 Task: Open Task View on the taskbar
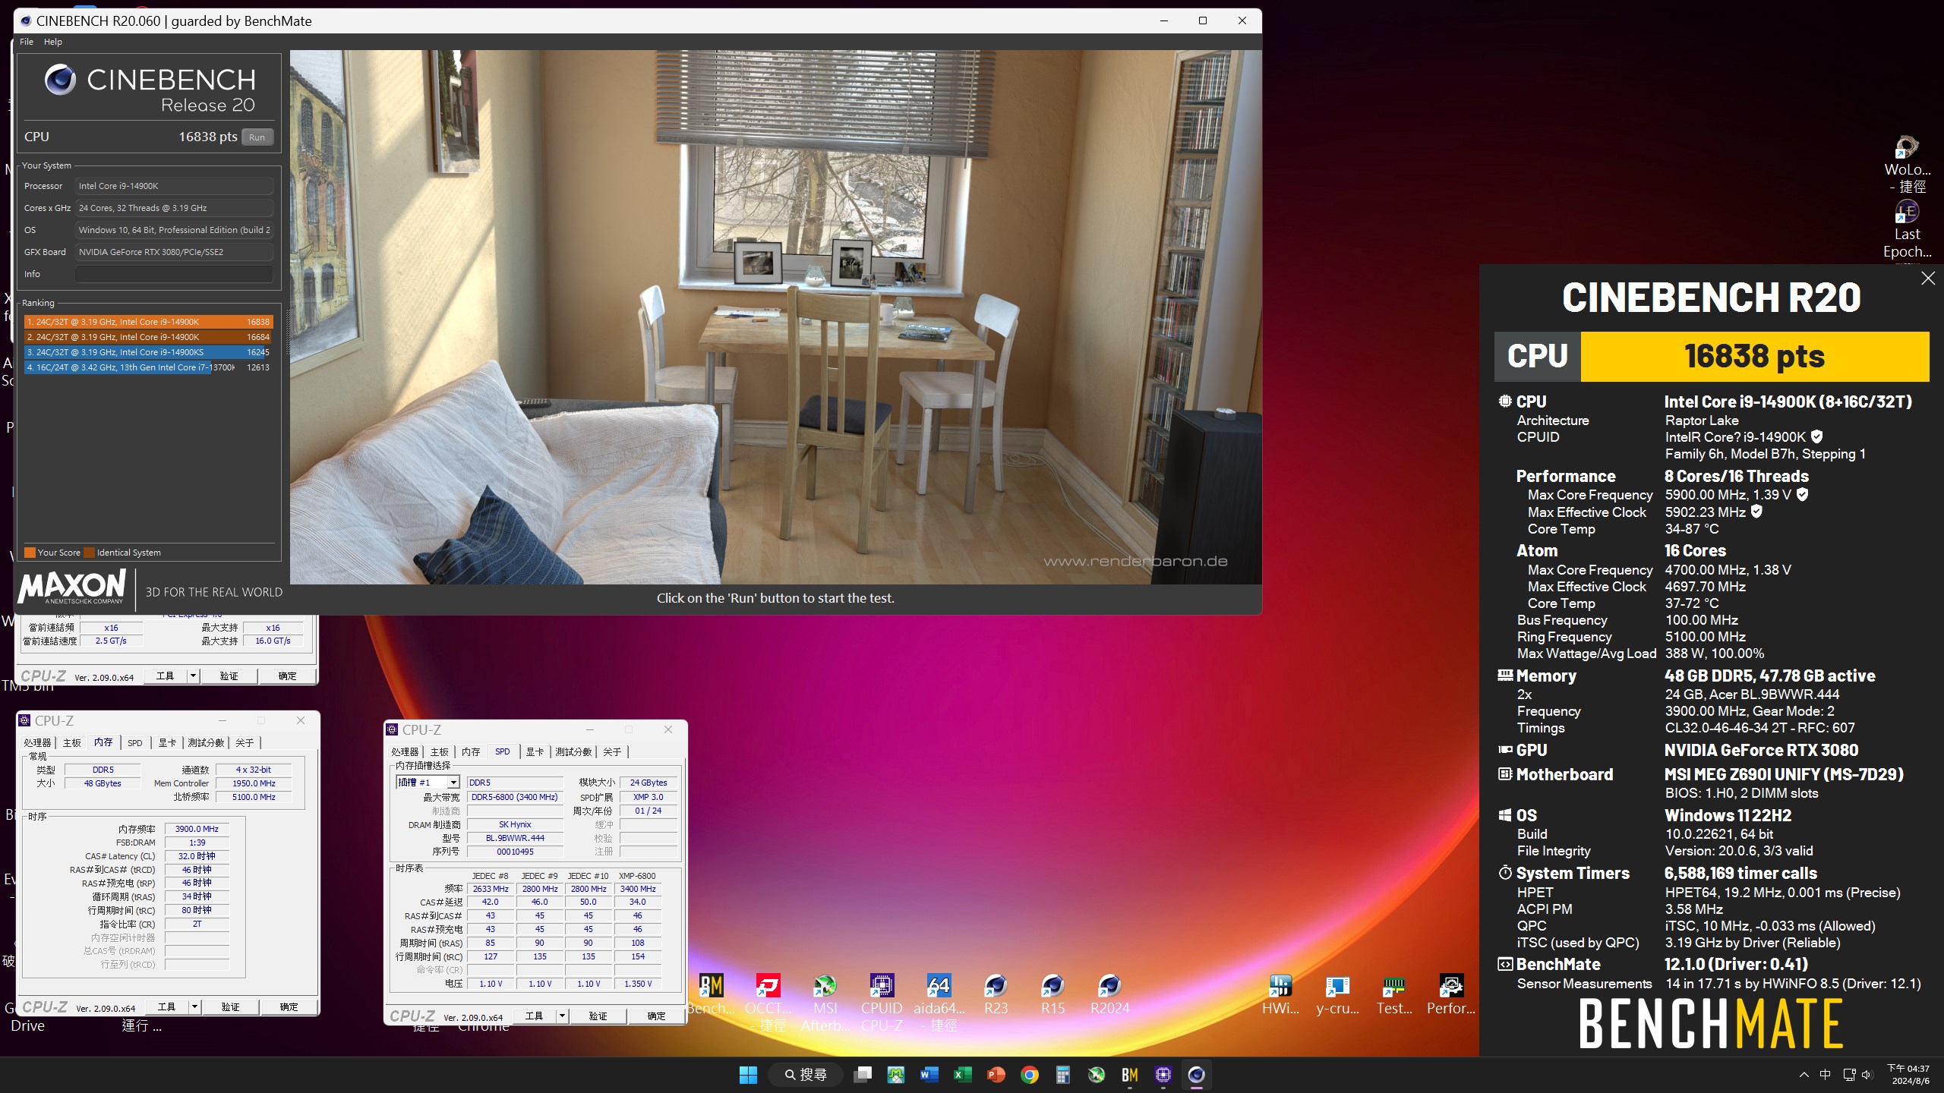coord(863,1075)
